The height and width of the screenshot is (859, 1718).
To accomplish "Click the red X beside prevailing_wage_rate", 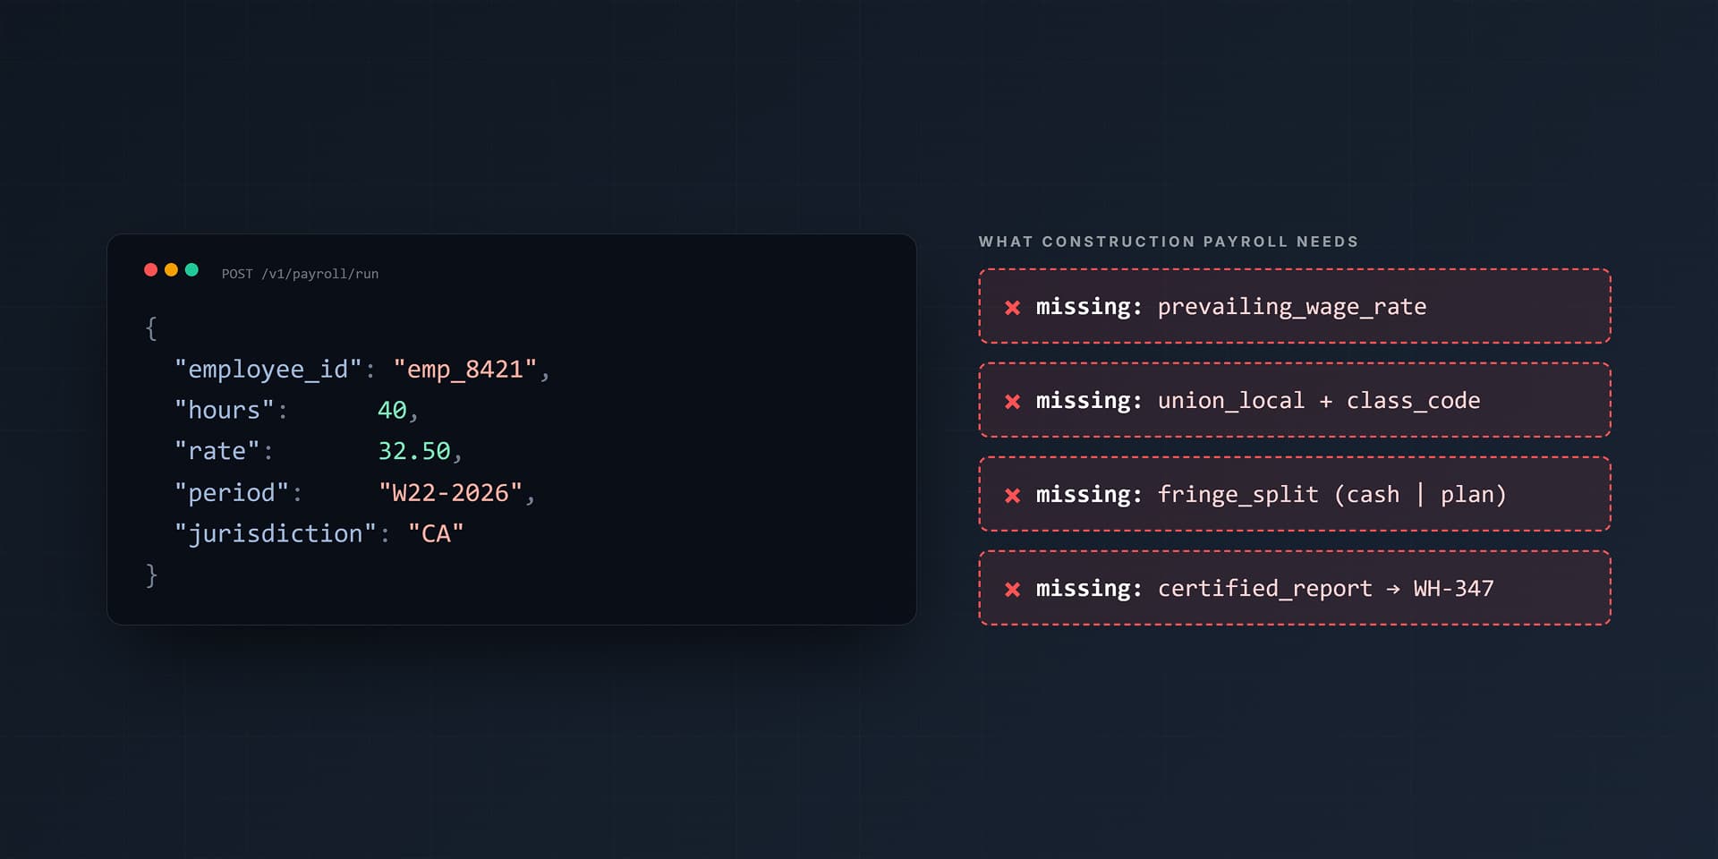I will click(1013, 308).
